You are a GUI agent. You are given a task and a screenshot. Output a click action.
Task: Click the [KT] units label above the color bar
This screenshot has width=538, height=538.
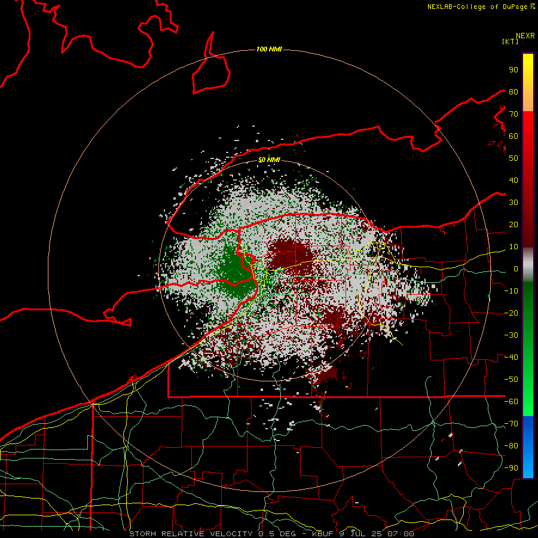(511, 41)
